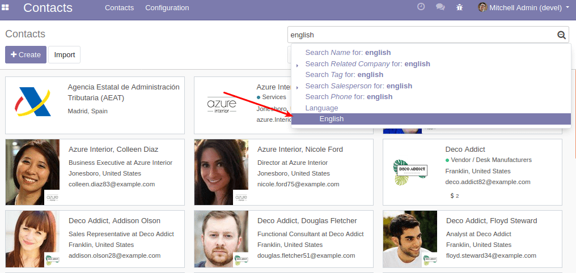Click Business Executive at Azure Interior

[x=121, y=163]
